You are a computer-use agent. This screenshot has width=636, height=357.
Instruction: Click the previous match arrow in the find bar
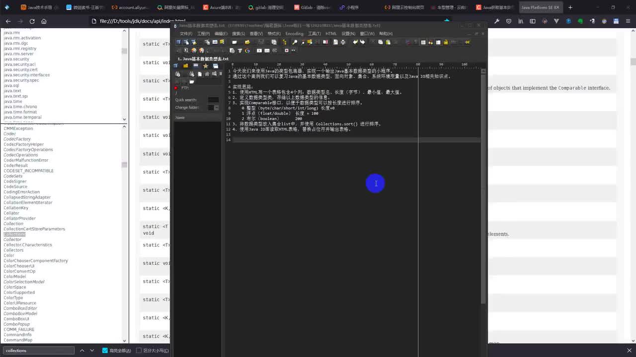(x=82, y=351)
